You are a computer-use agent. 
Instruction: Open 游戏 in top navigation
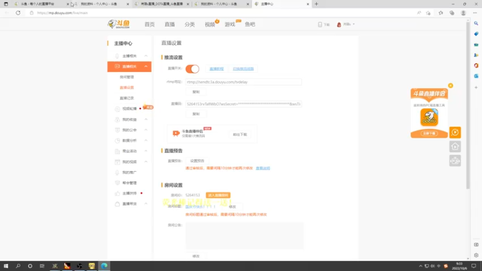point(230,24)
